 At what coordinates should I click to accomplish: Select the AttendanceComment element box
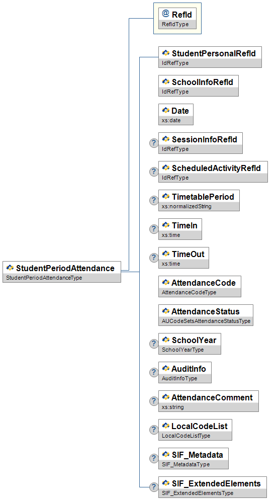click(x=209, y=401)
